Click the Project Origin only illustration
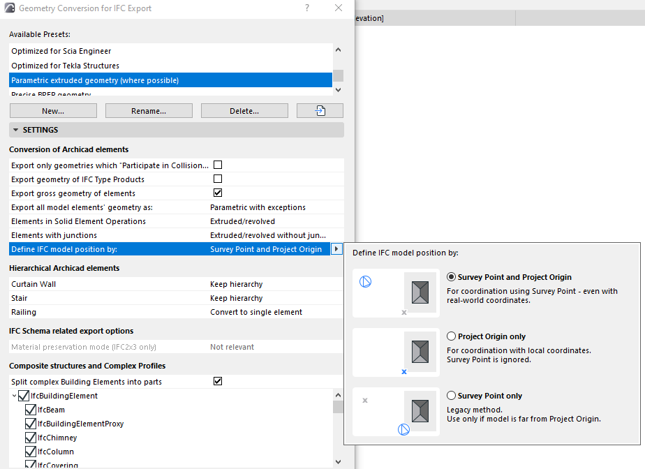The width and height of the screenshot is (645, 469). (x=396, y=352)
